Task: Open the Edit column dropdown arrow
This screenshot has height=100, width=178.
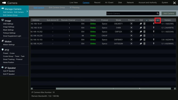Action: [147, 20]
